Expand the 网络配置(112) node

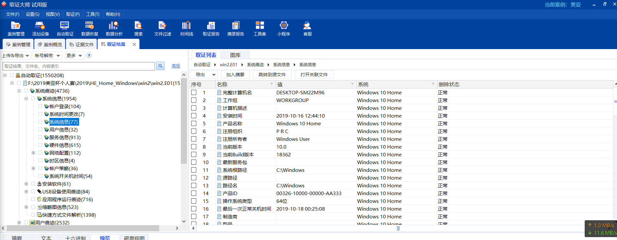33,153
